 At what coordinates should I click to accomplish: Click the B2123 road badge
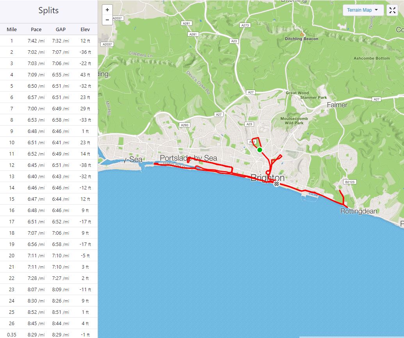tap(350, 182)
